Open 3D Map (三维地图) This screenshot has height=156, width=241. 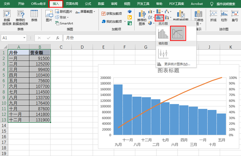click(198, 18)
